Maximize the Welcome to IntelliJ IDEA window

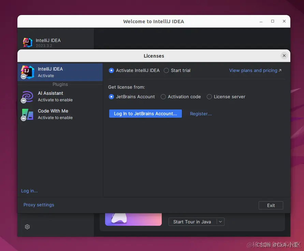[x=273, y=21]
